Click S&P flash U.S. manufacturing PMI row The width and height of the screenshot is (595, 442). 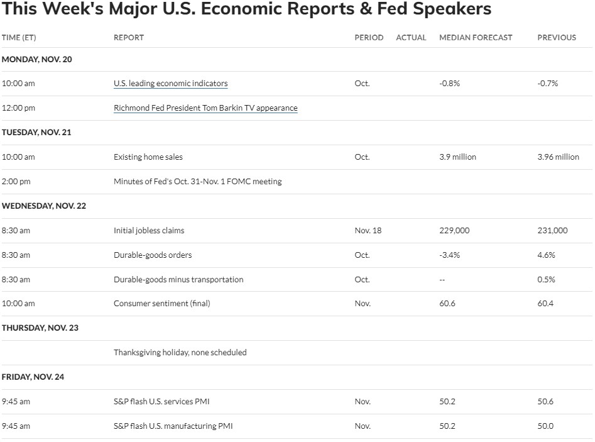point(297,426)
